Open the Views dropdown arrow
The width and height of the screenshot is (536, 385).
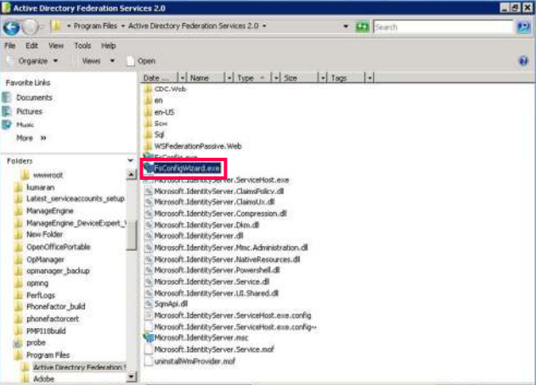coord(112,61)
